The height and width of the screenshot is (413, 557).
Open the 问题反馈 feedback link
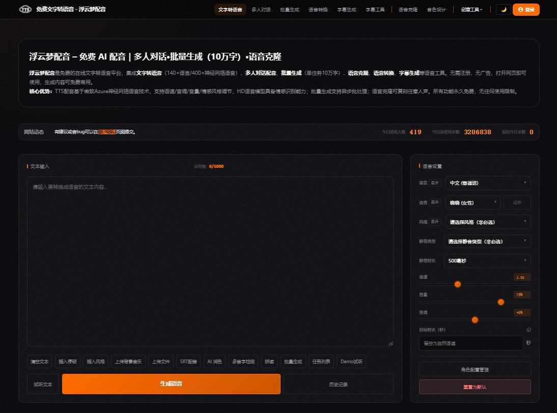click(x=107, y=132)
